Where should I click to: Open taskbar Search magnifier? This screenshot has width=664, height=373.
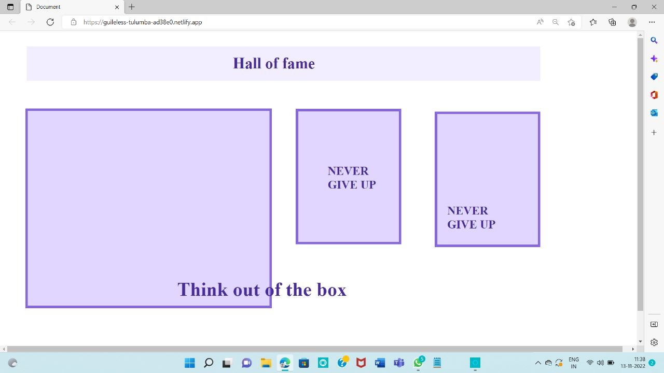point(209,363)
